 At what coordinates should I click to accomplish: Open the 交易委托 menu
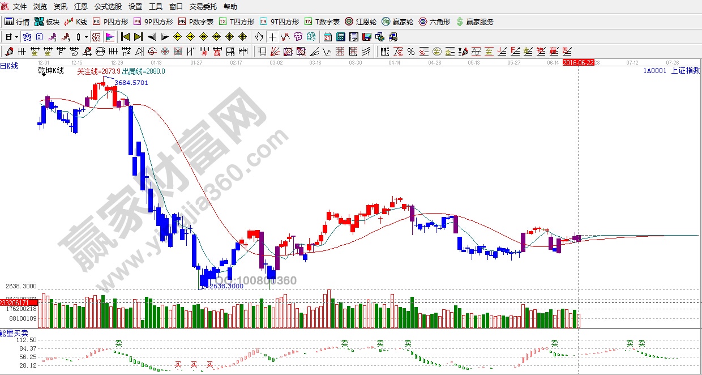203,7
